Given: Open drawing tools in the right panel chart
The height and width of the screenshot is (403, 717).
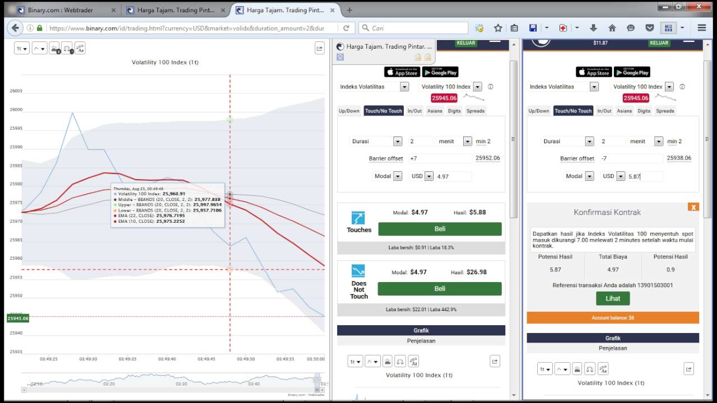Looking at the screenshot, I should pyautogui.click(x=603, y=369).
